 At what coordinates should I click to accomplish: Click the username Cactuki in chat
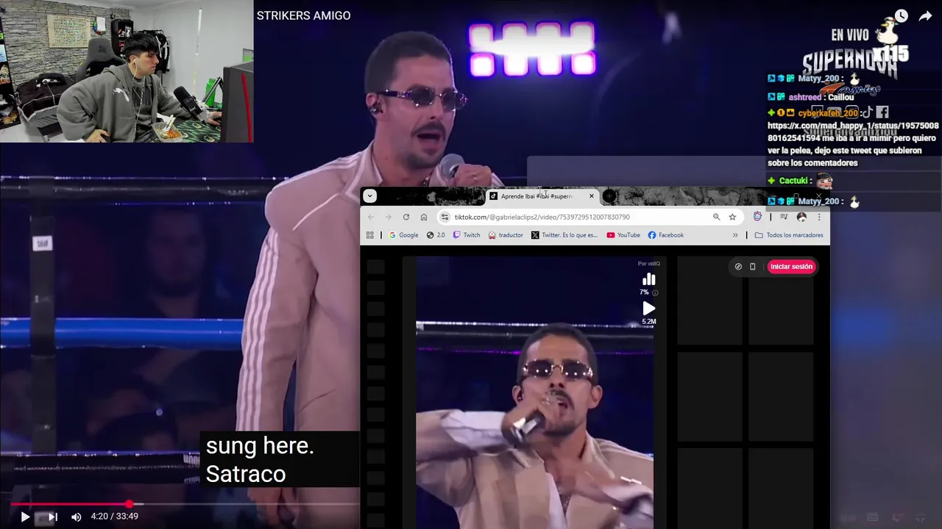click(x=793, y=181)
